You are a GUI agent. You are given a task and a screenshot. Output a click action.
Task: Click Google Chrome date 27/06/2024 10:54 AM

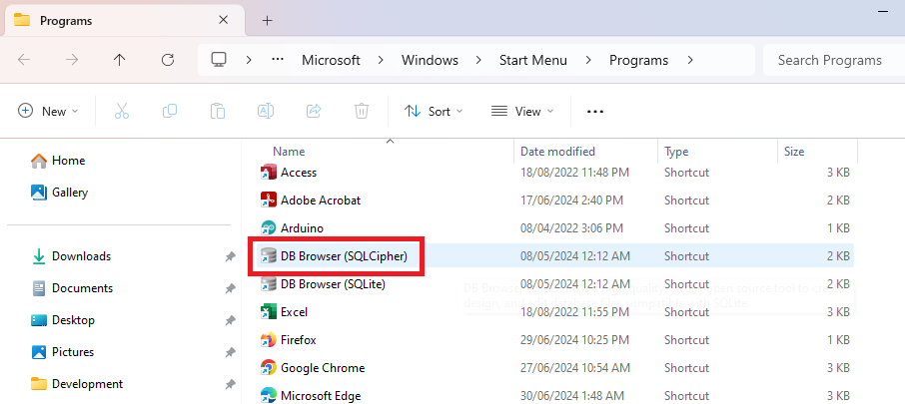[574, 368]
